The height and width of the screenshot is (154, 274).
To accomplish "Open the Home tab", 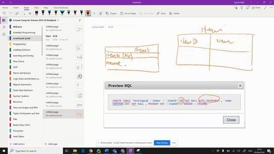I will pyautogui.click(x=5, y=8).
